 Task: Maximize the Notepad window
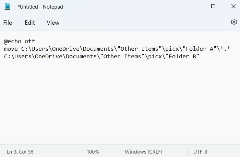pyautogui.click(x=213, y=6)
